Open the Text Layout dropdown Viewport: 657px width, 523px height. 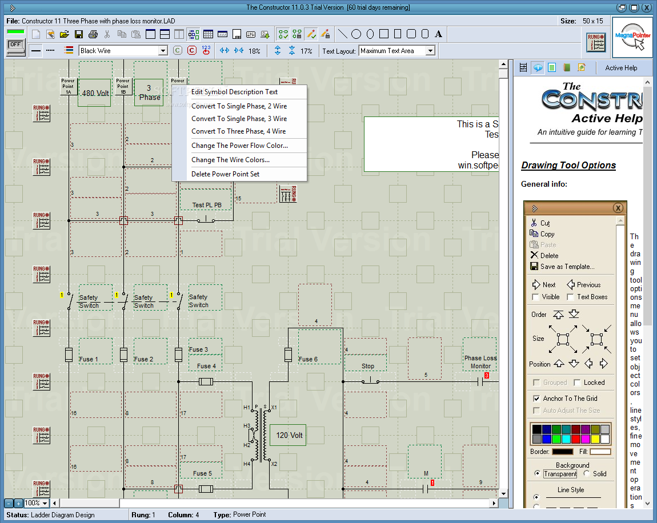[430, 51]
